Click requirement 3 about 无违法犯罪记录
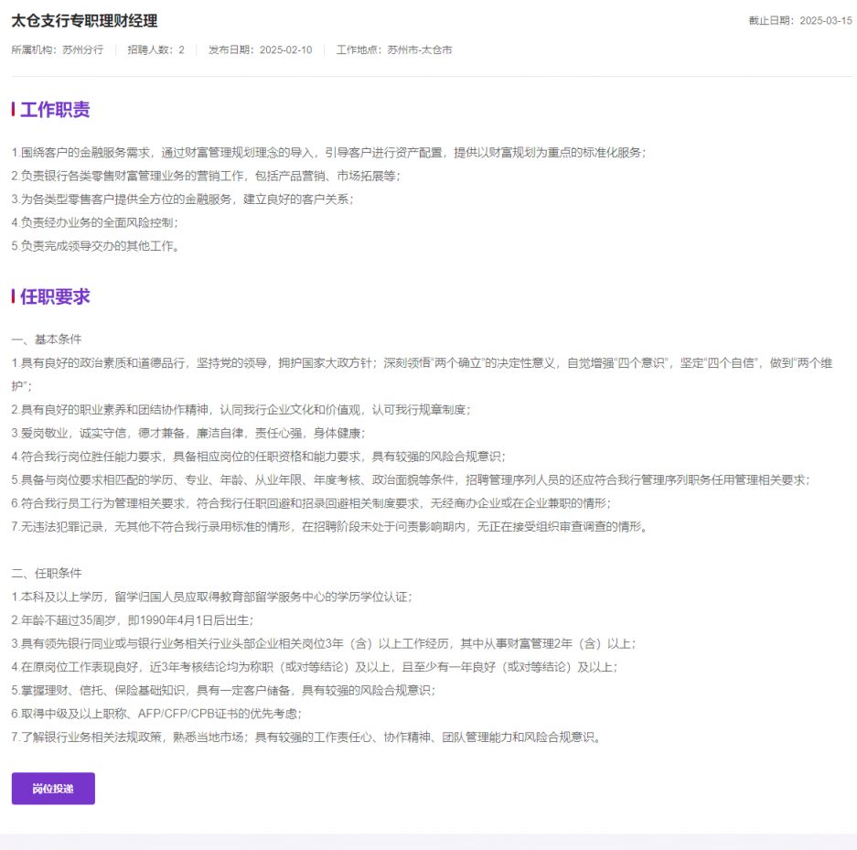857x850 pixels. 320,525
